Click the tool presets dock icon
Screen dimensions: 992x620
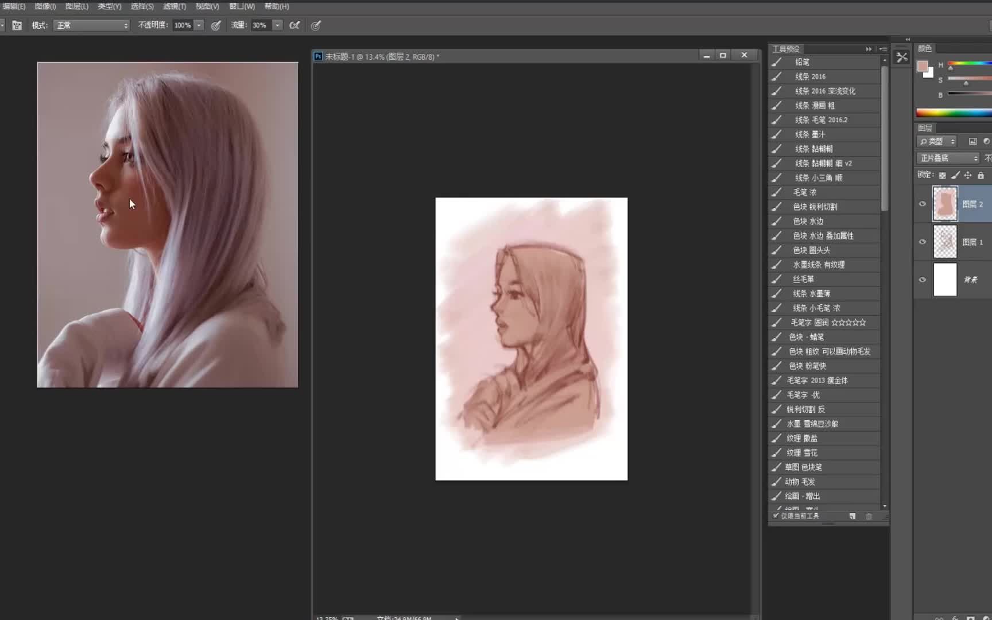pyautogui.click(x=902, y=57)
